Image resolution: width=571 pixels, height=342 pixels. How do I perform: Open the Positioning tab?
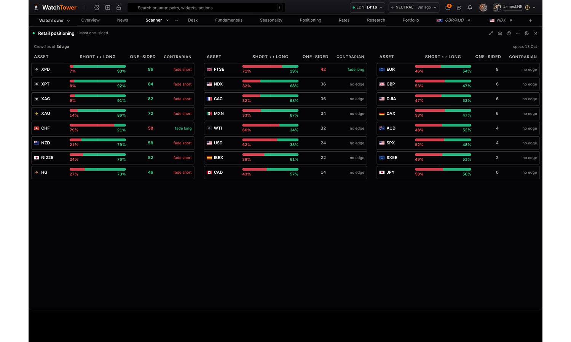[311, 20]
